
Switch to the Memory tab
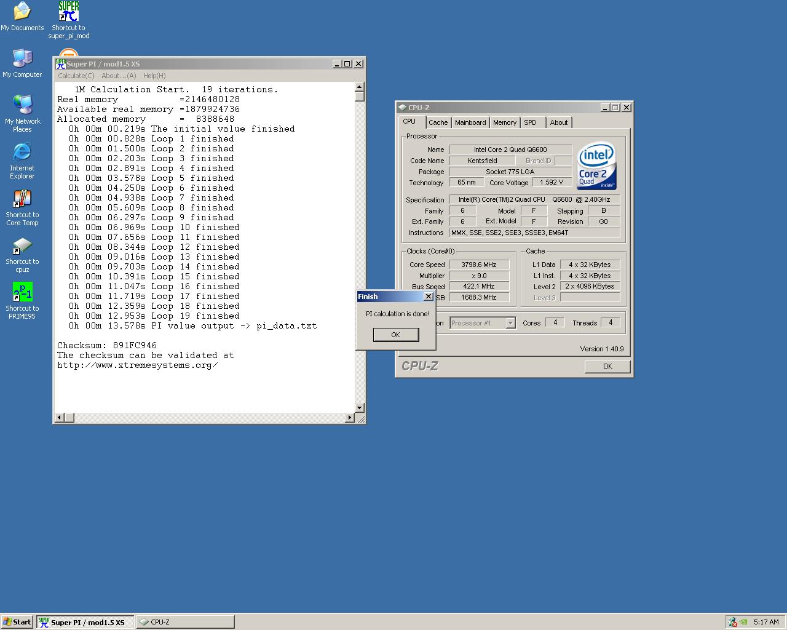505,122
